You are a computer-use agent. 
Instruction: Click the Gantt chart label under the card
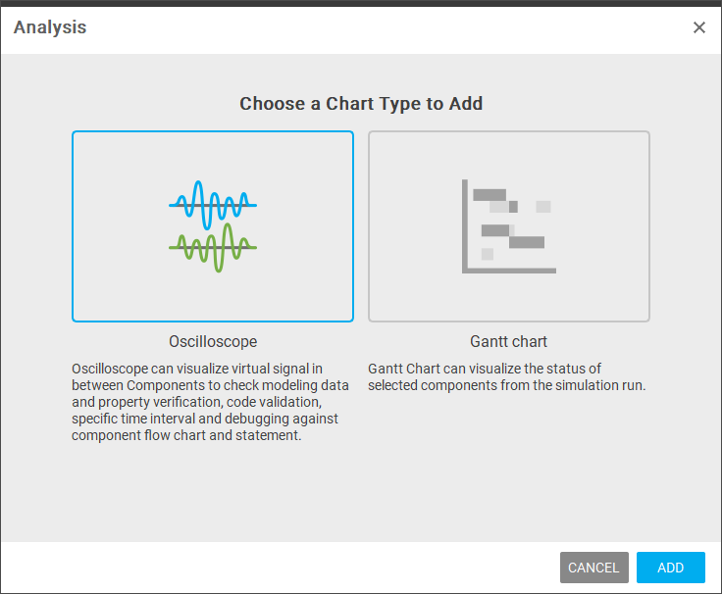tap(509, 342)
